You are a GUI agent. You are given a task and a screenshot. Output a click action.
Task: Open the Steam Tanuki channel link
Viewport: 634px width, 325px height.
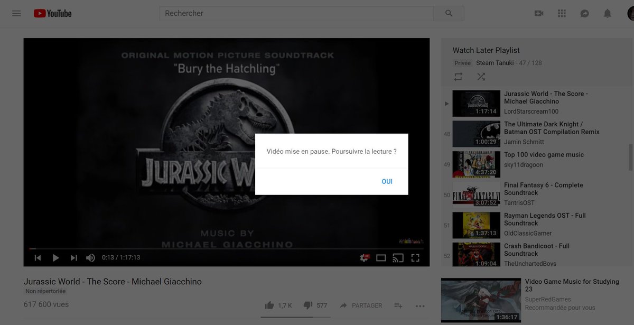click(496, 63)
